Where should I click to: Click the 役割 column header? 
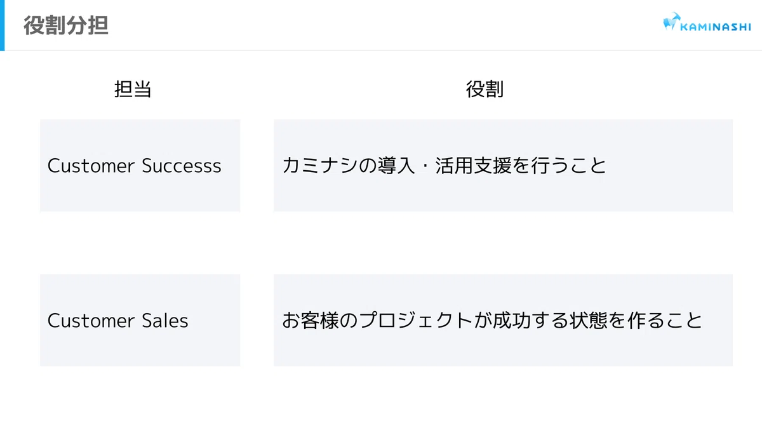coord(485,90)
